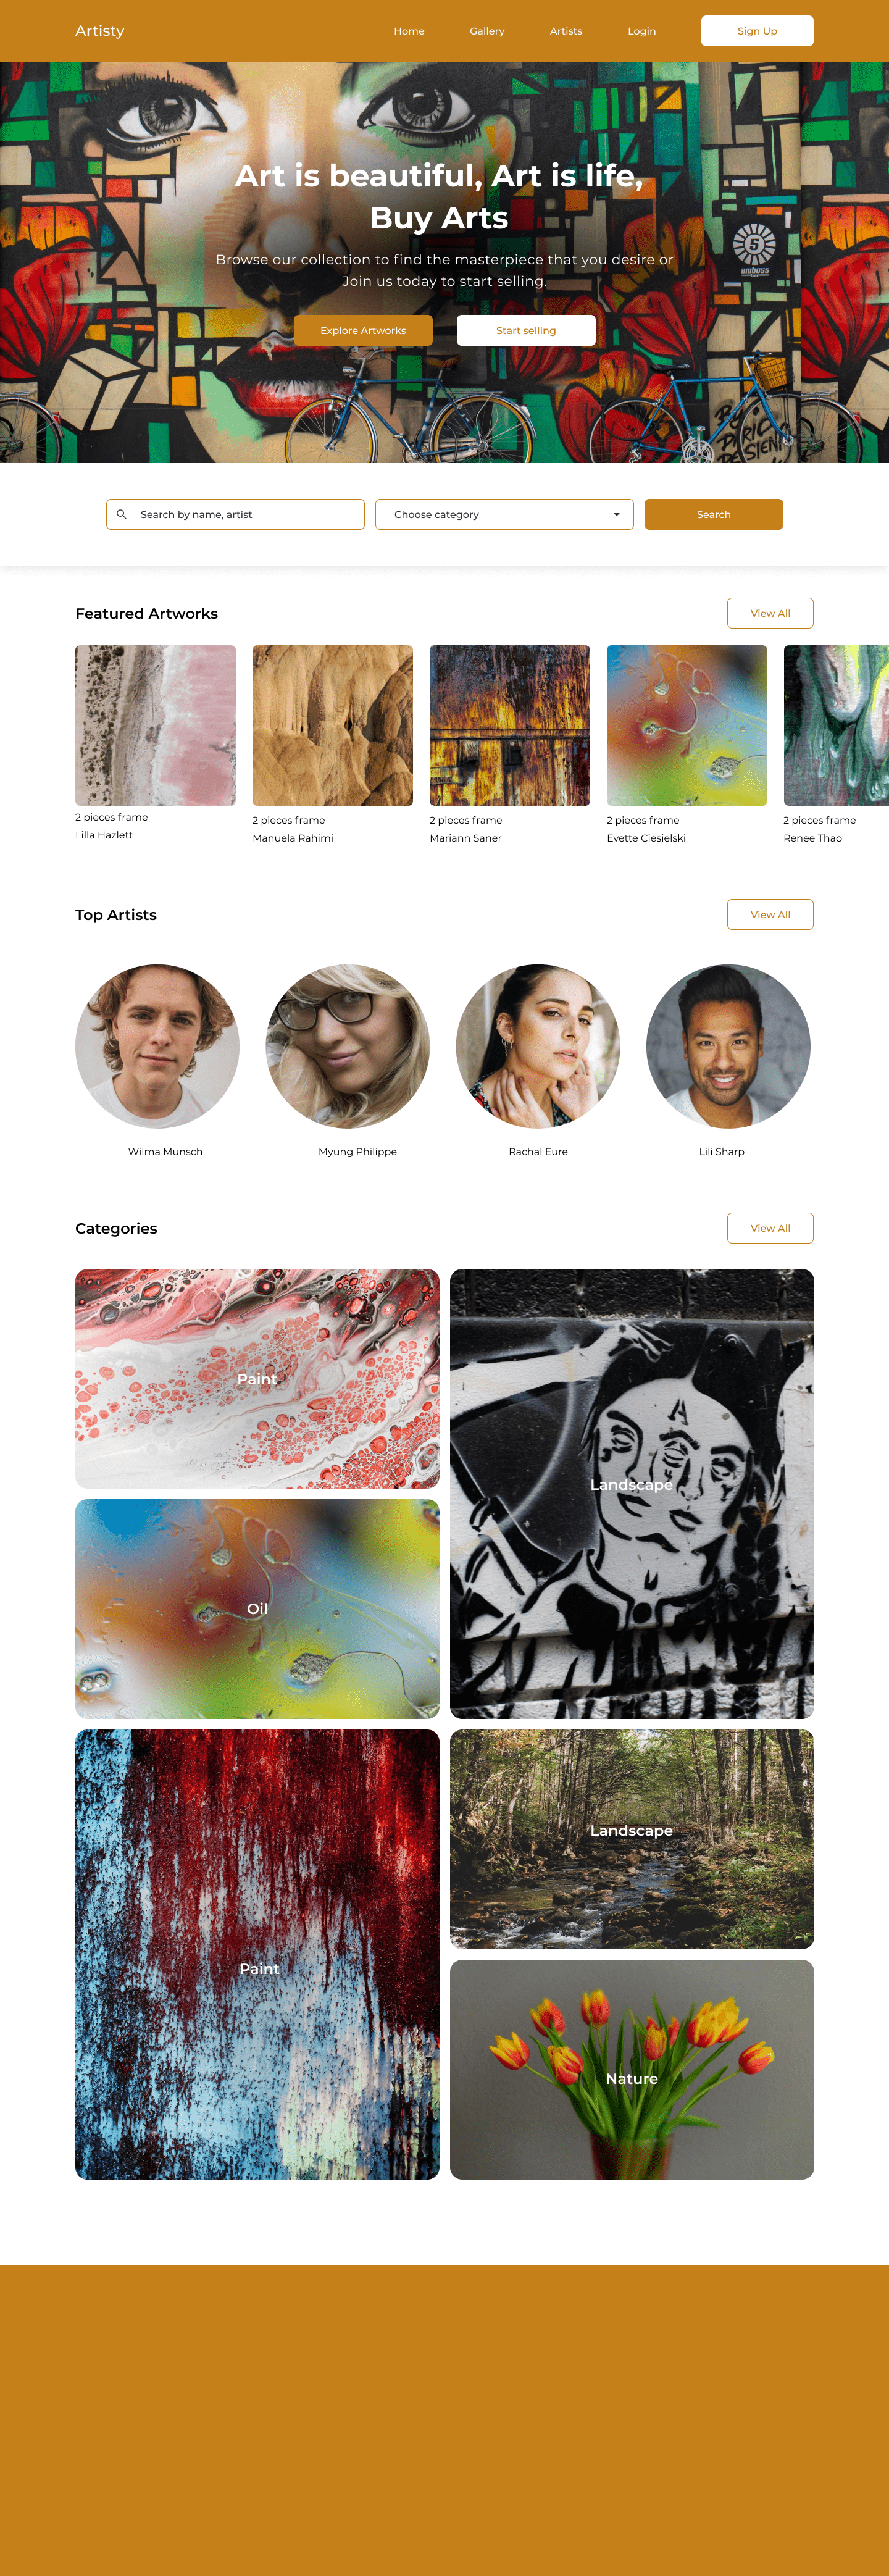View all Categories
The width and height of the screenshot is (889, 2576).
(770, 1228)
